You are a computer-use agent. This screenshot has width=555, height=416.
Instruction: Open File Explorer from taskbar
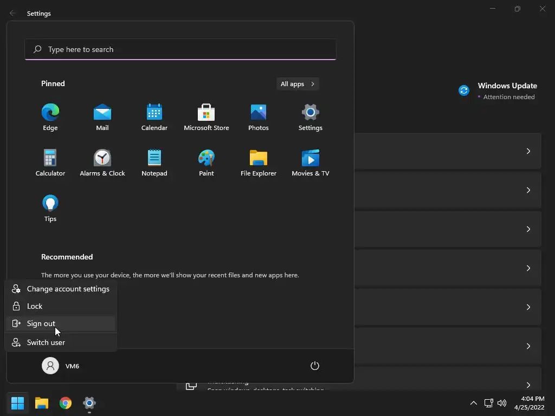pos(41,403)
